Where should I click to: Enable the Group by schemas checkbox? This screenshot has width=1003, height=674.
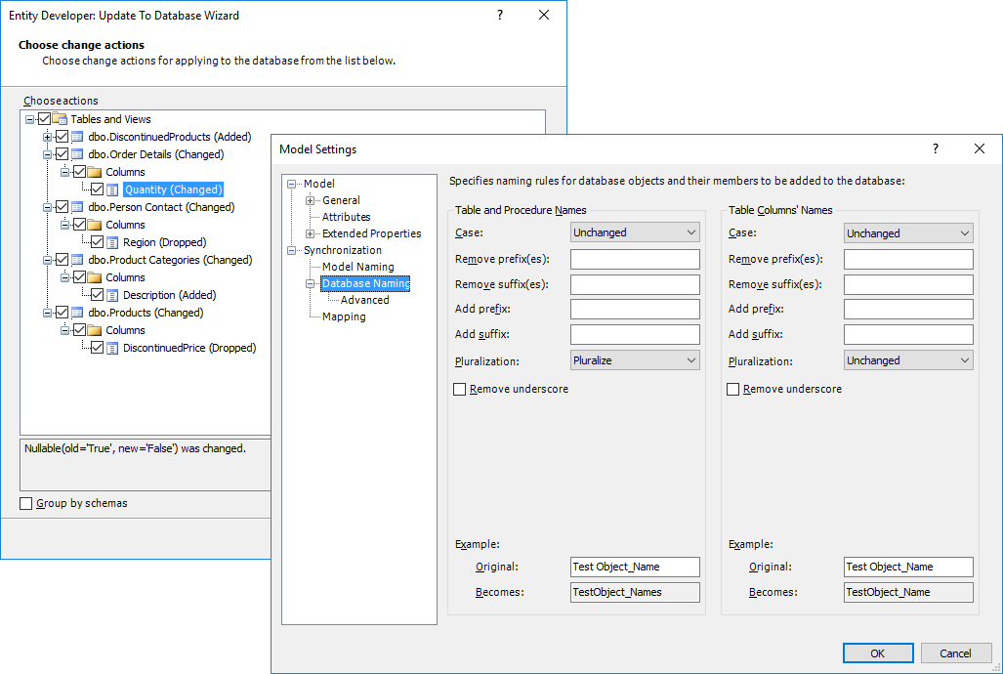coord(26,504)
